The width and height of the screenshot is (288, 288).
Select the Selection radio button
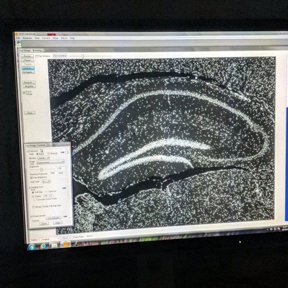pyautogui.click(x=46, y=192)
